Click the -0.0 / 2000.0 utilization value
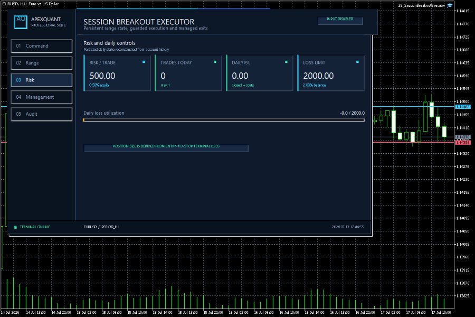475x317 pixels. pos(353,113)
